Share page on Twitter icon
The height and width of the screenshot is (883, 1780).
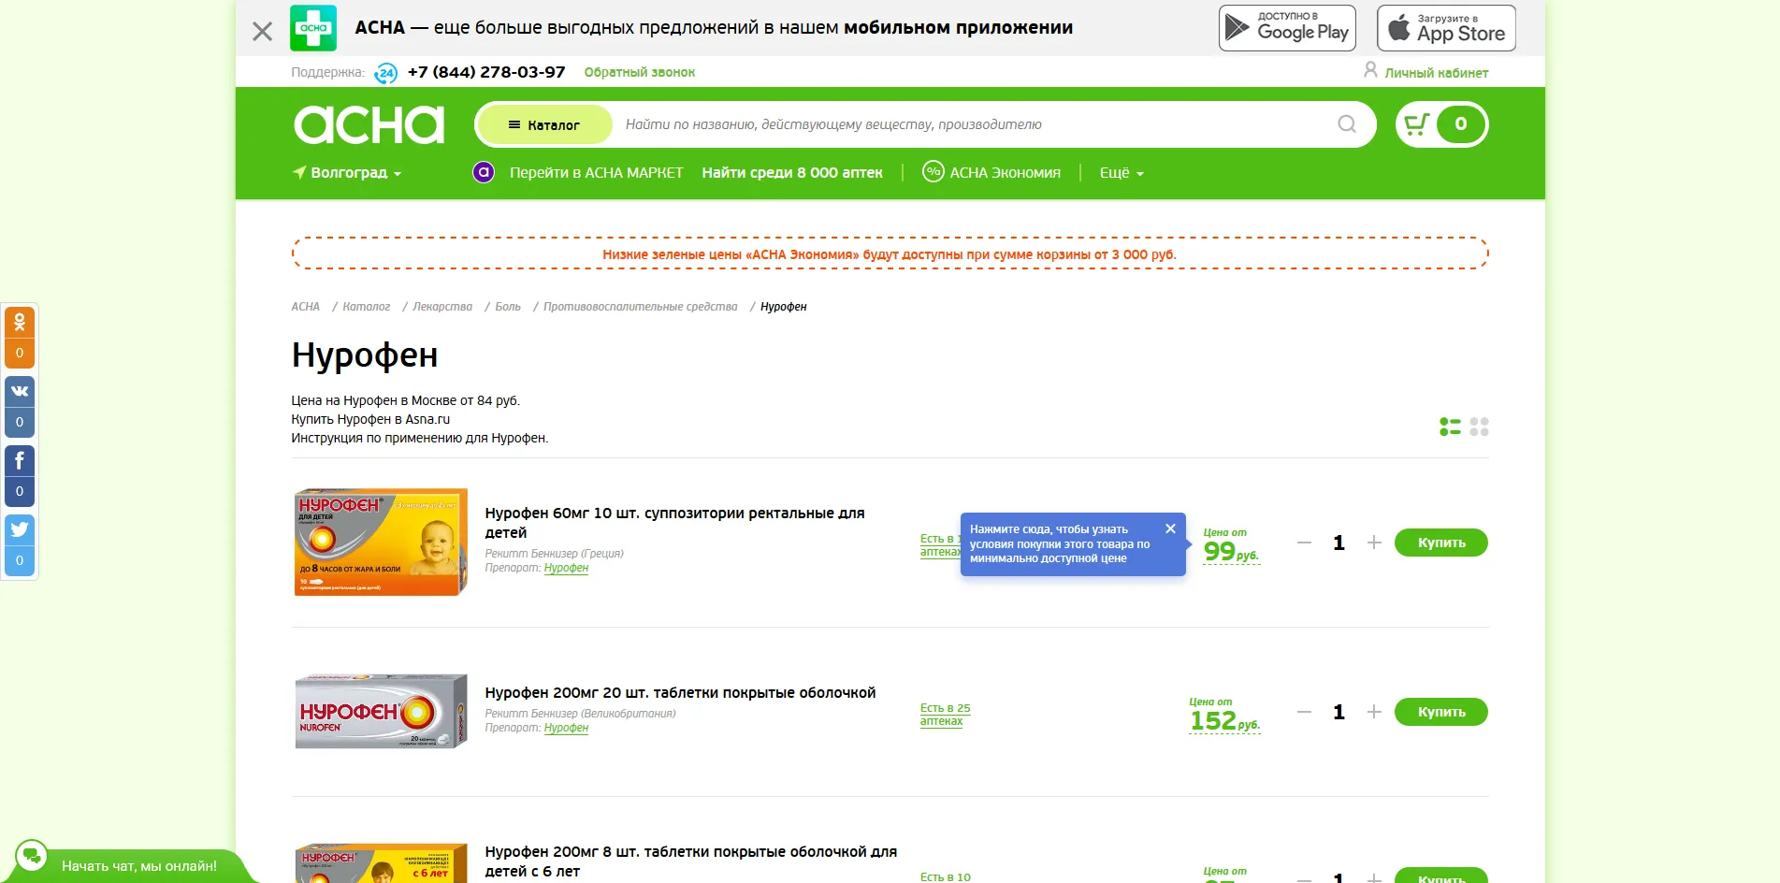pyautogui.click(x=20, y=529)
